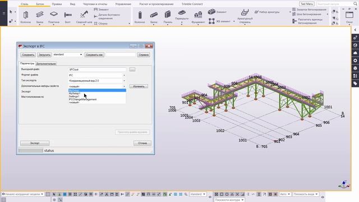This screenshot has width=359, height=202.
Task: Switch to the Вид ribbon tab
Action: click(72, 4)
